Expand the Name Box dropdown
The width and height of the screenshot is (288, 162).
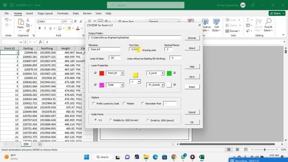[x=21, y=42]
